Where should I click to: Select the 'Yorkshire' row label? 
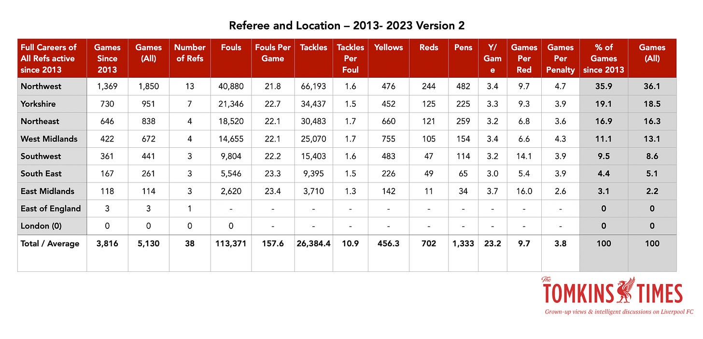[x=38, y=104]
